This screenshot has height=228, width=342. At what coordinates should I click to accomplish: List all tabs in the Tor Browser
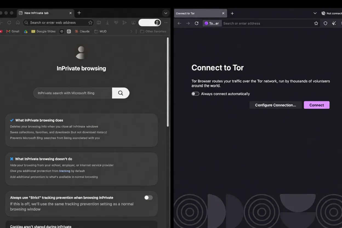point(315,13)
